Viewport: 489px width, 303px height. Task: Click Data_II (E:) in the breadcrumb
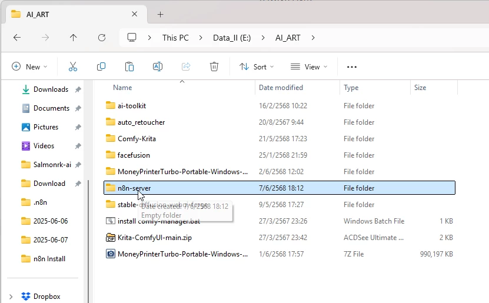pyautogui.click(x=232, y=38)
